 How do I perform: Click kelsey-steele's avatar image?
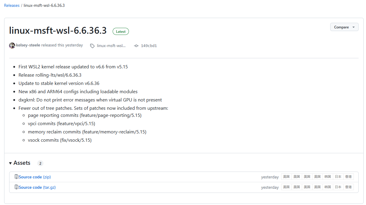(x=12, y=46)
